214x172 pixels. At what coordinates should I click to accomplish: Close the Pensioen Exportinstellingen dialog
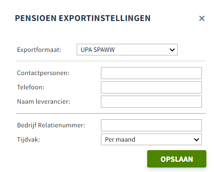point(202,18)
